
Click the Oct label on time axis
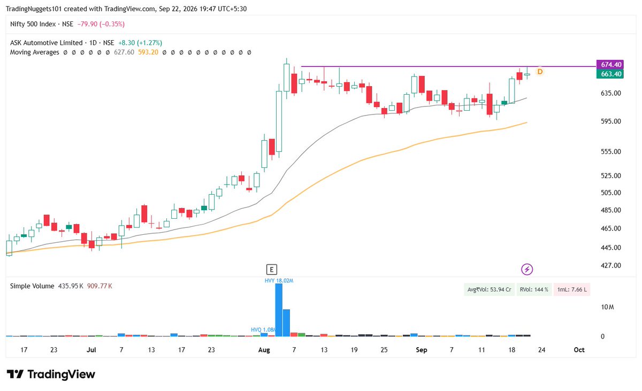click(x=579, y=350)
